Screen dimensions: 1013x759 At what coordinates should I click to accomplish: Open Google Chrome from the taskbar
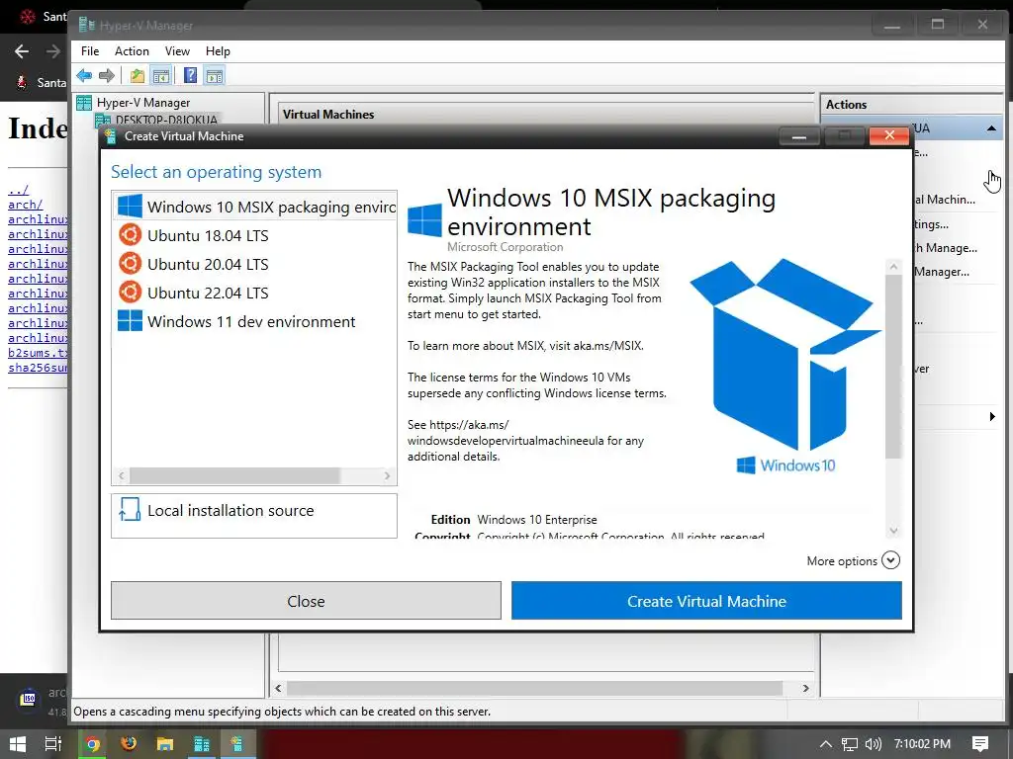pos(92,744)
